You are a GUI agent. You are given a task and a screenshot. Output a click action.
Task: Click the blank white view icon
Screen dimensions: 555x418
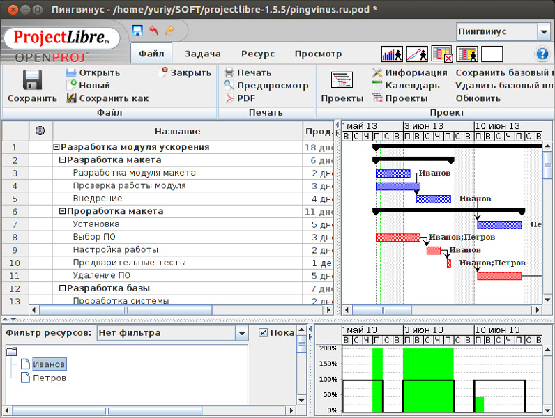(492, 54)
